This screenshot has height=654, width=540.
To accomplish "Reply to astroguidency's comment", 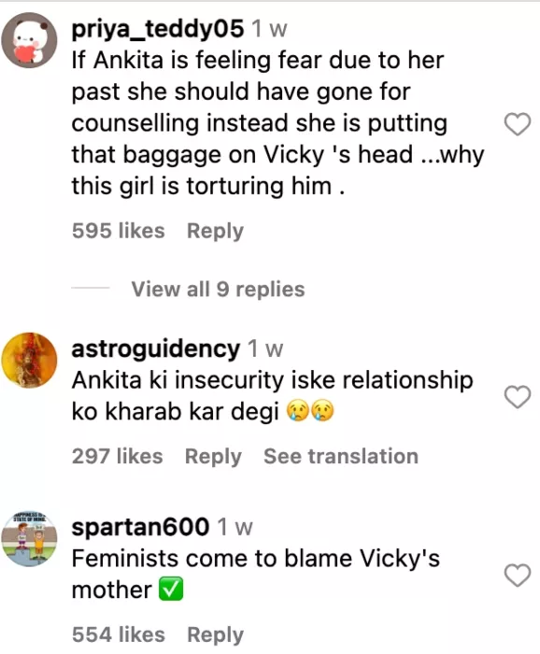I will [213, 456].
